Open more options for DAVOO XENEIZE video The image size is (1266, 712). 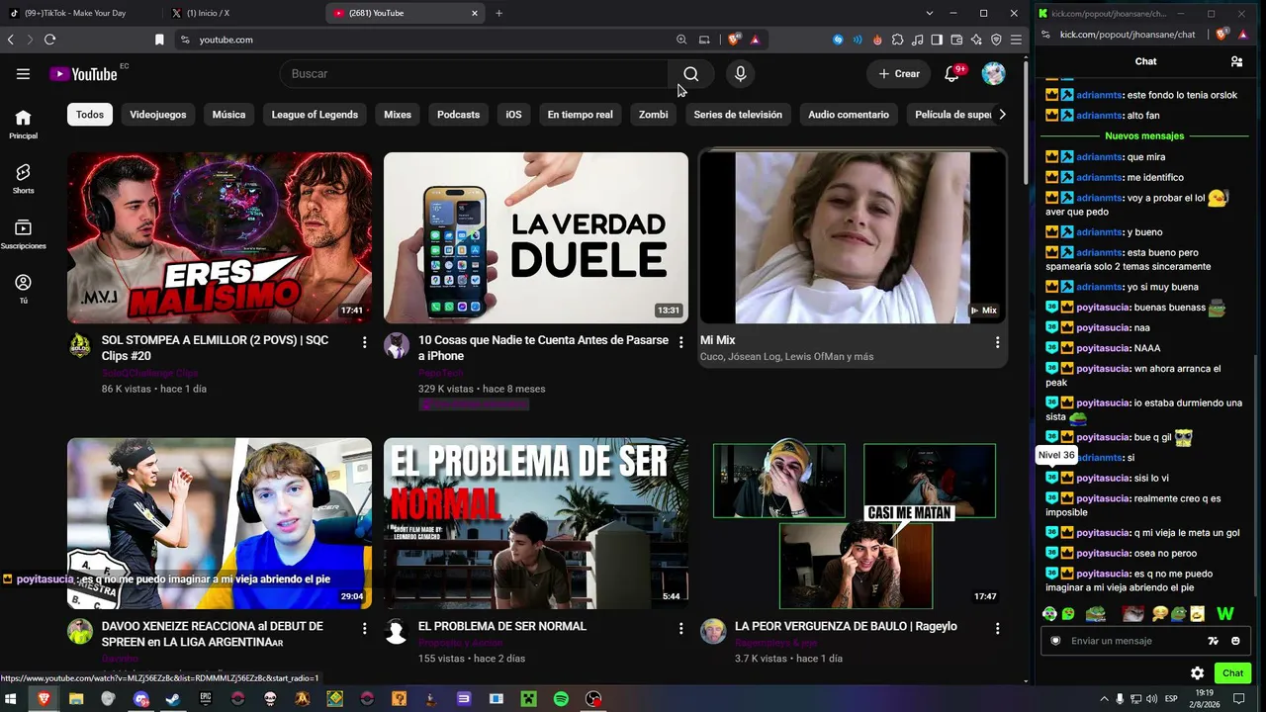pyautogui.click(x=364, y=628)
